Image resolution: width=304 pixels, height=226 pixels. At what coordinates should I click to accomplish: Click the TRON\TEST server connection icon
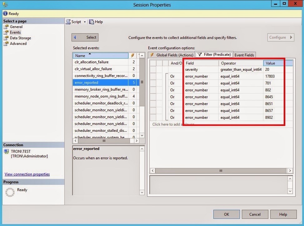pos(6,151)
